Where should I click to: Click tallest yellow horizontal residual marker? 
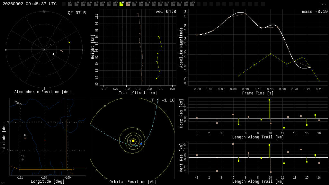[x=270, y=100]
